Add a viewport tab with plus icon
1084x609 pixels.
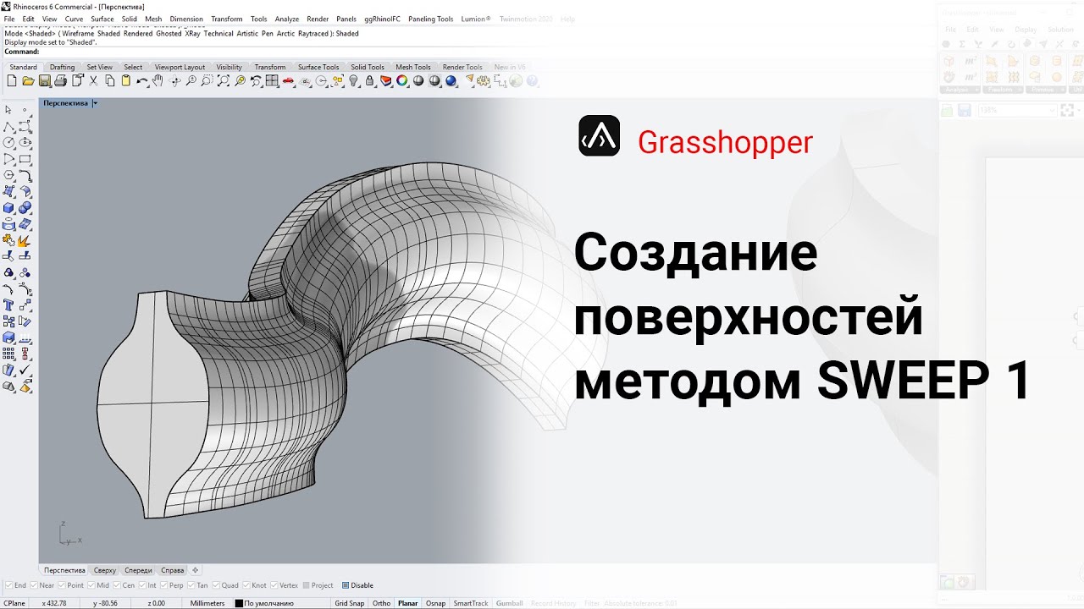tap(195, 570)
